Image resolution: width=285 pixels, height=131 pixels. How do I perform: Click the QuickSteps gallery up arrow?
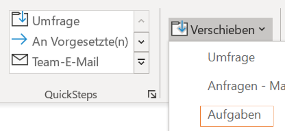[141, 21]
